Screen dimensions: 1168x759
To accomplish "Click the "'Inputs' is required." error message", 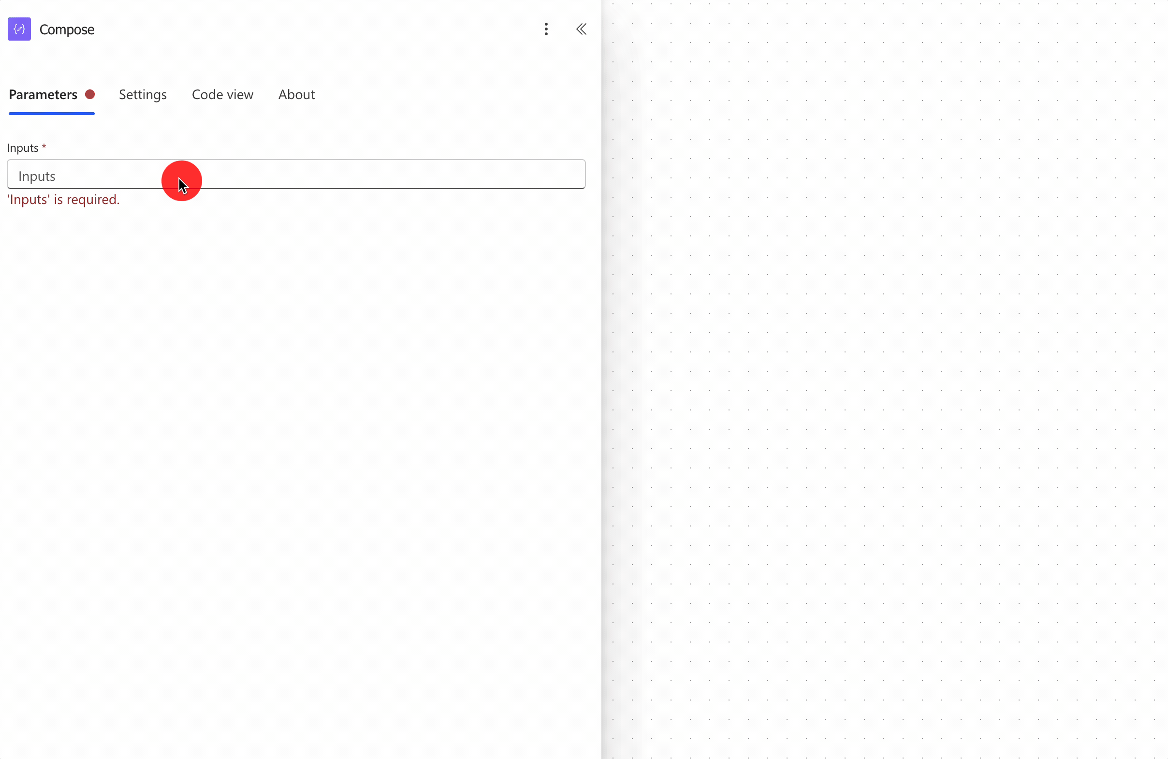I will [63, 200].
